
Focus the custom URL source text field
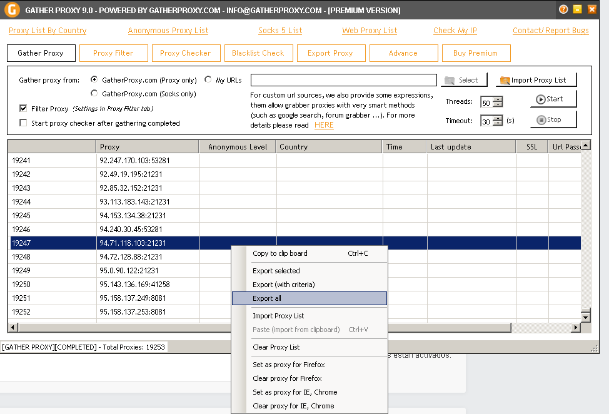(x=344, y=80)
